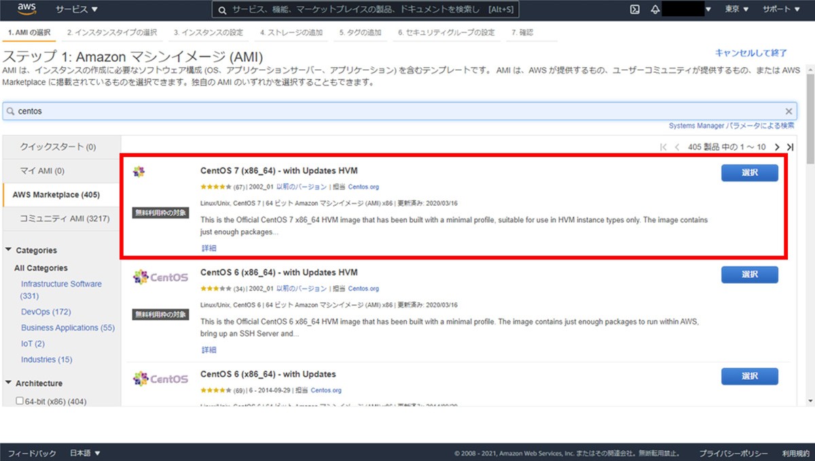The width and height of the screenshot is (815, 461).
Task: Open the CentOS 7 (x86_64) with Updates HVM title
Action: (x=279, y=170)
